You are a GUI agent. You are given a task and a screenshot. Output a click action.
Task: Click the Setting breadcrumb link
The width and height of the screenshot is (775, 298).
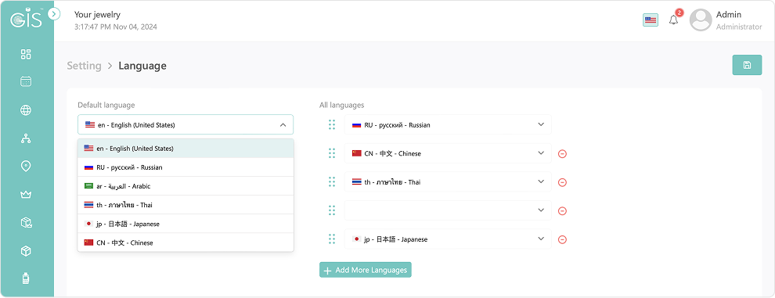coord(84,66)
